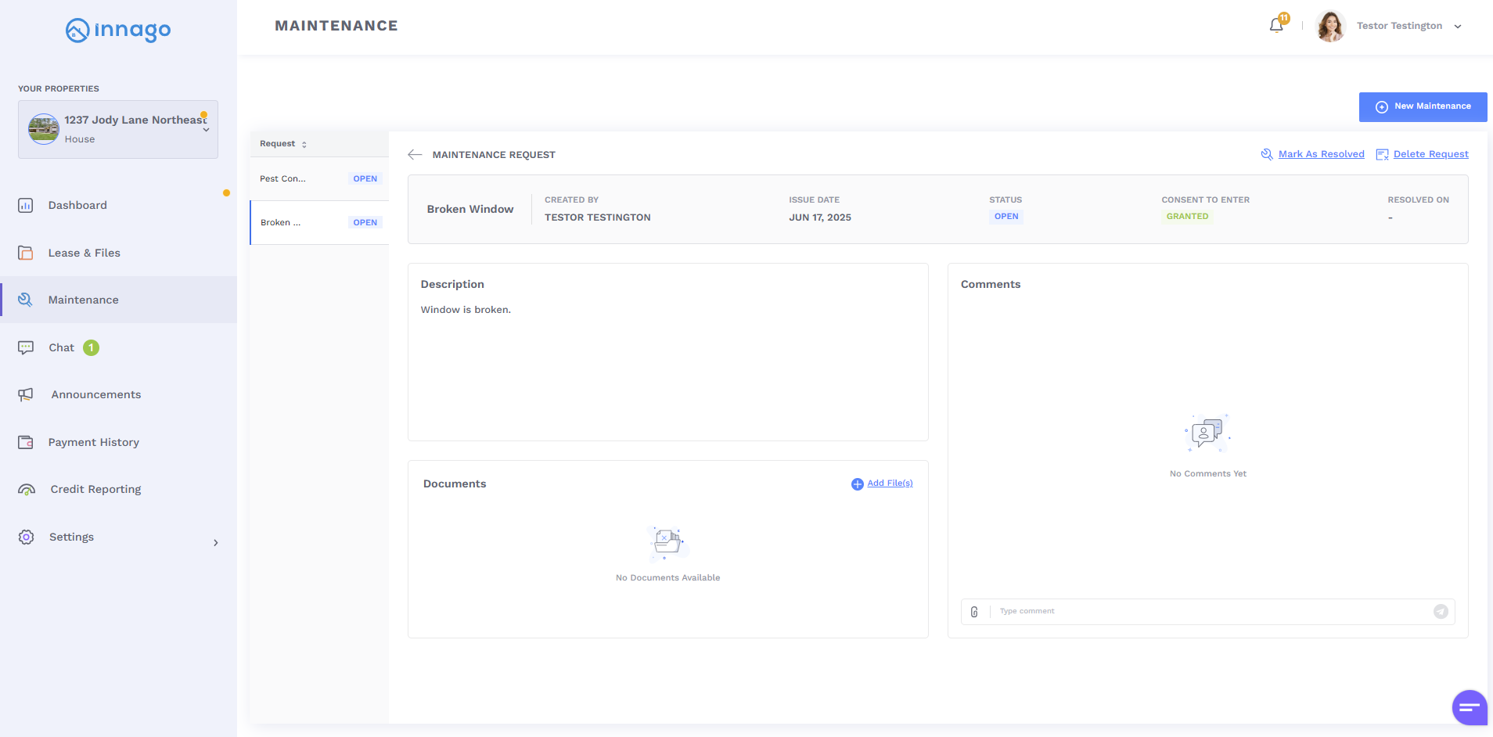1493x737 pixels.
Task: Click the Dashboard icon in sidebar
Action: 26,206
